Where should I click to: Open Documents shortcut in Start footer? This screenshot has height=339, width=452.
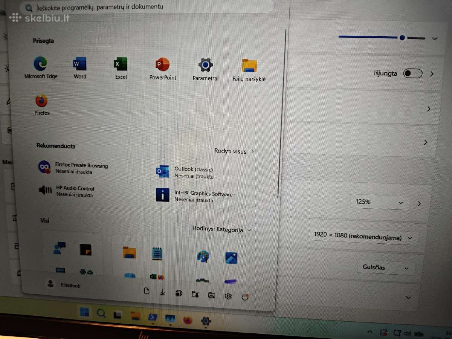pyautogui.click(x=147, y=291)
